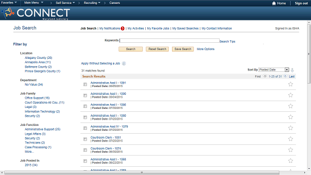Check the Administrative Asst I - 1090 checkbox
311x175 pixels.
click(86, 95)
